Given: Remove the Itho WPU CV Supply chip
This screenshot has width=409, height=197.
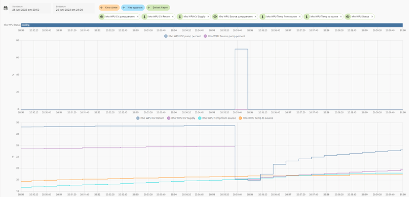Looking at the screenshot, I should tap(208, 17).
